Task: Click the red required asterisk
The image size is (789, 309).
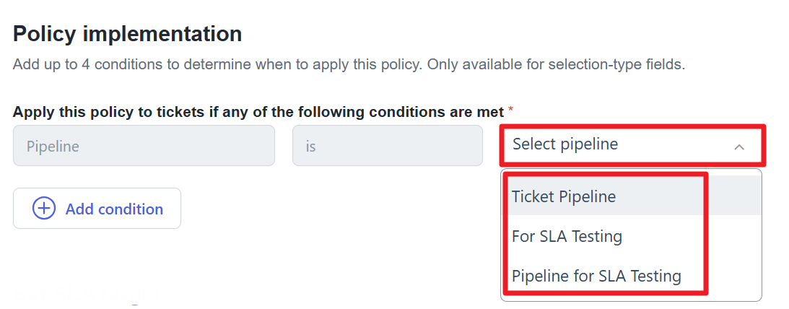Action: (511, 109)
